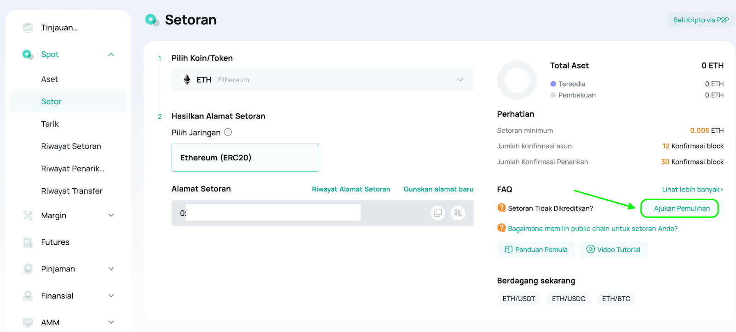The height and width of the screenshot is (332, 736).
Task: Open Video Tutorial button
Action: click(x=613, y=249)
